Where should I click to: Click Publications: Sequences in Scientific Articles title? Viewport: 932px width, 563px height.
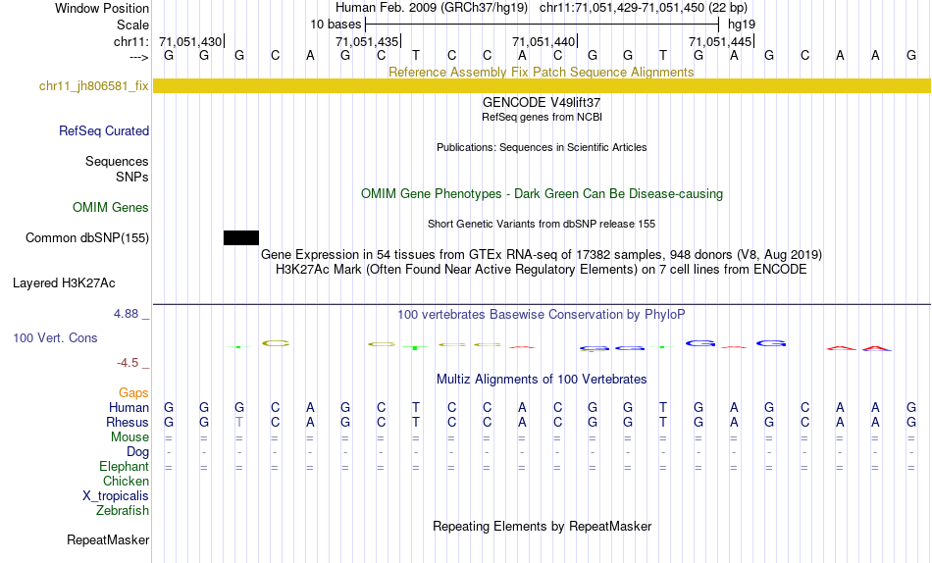pos(542,147)
